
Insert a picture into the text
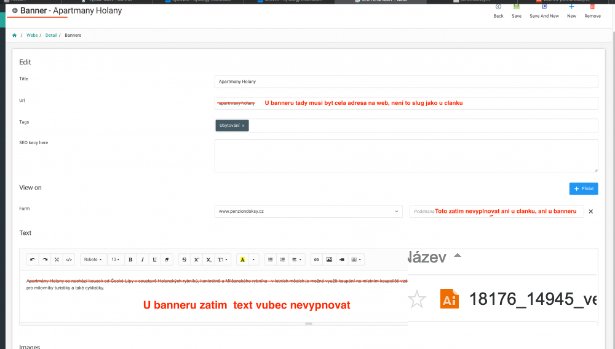[329, 259]
